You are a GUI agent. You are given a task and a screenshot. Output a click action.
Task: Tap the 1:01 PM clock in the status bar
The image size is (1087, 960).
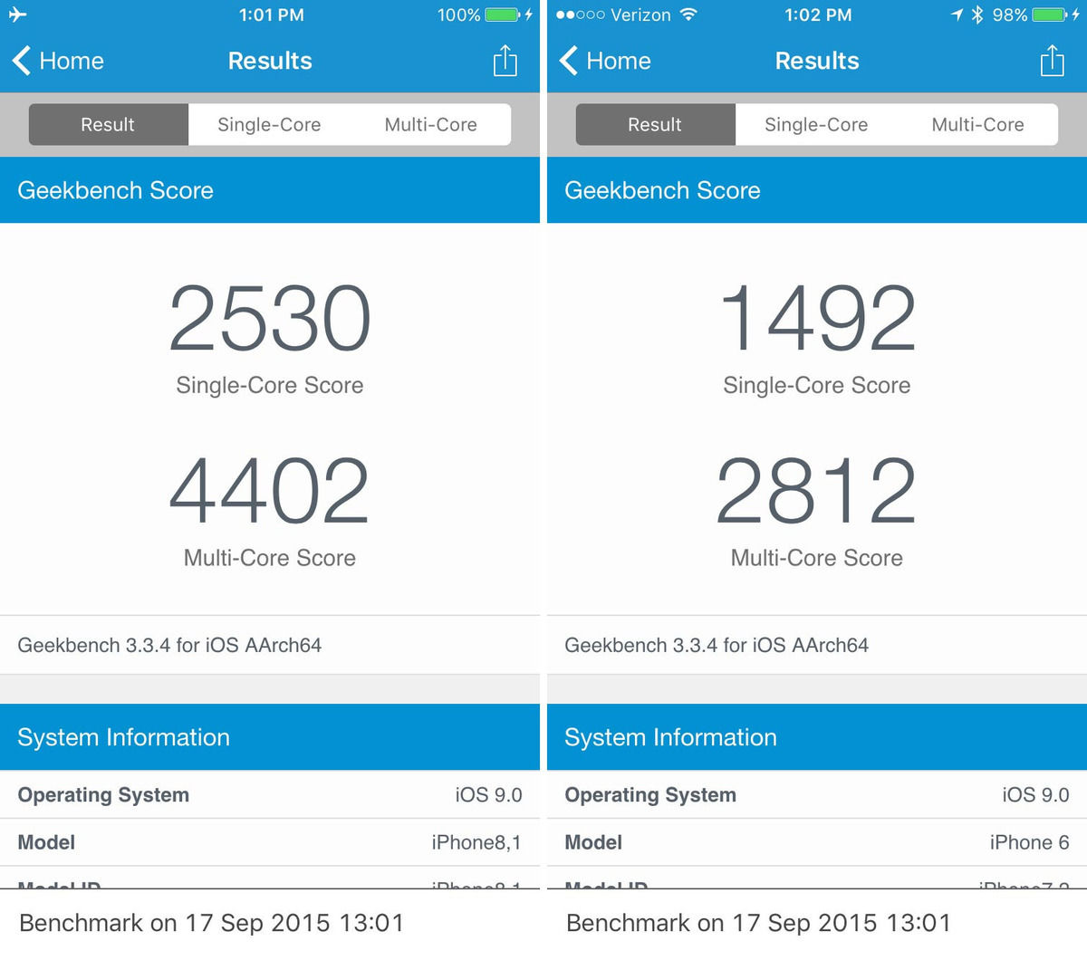(x=272, y=14)
